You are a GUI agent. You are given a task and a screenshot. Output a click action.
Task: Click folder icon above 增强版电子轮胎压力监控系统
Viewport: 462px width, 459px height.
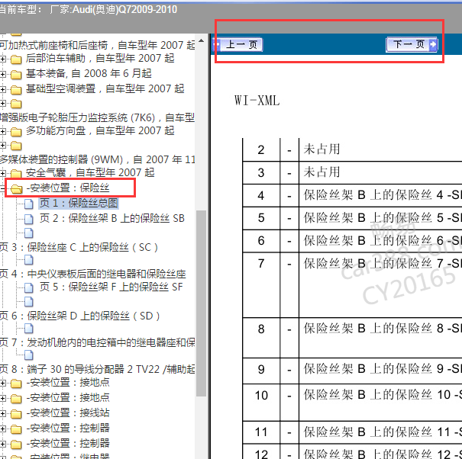[16, 104]
